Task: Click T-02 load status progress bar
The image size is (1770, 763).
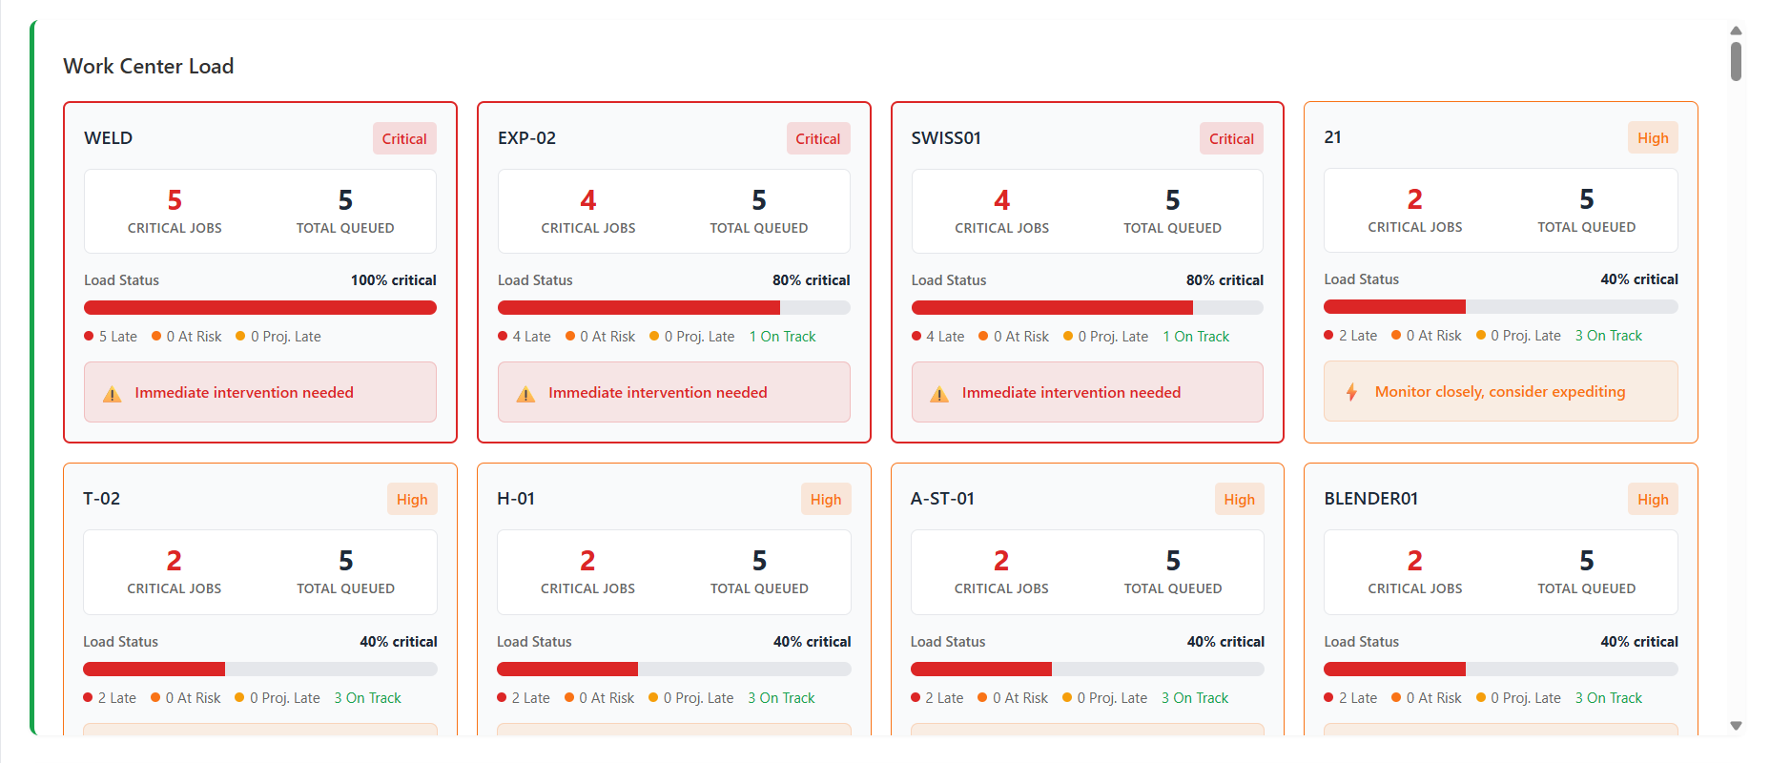Action: click(260, 669)
